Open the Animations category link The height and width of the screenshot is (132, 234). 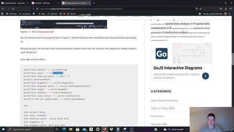[158, 116]
